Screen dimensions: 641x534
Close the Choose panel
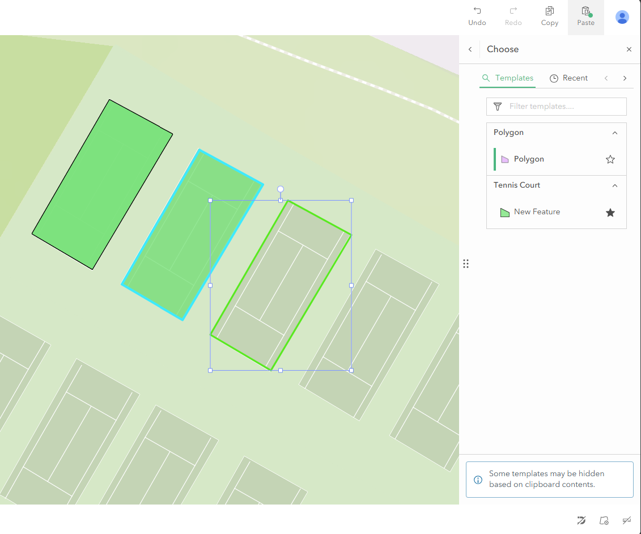pos(629,49)
